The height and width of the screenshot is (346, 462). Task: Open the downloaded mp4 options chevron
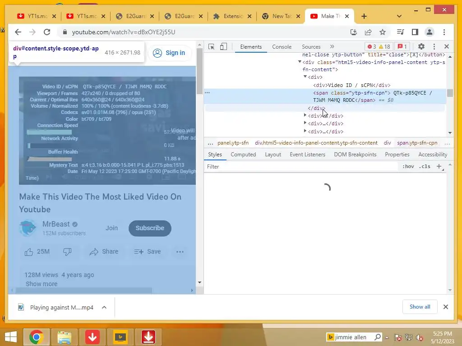[104, 307]
